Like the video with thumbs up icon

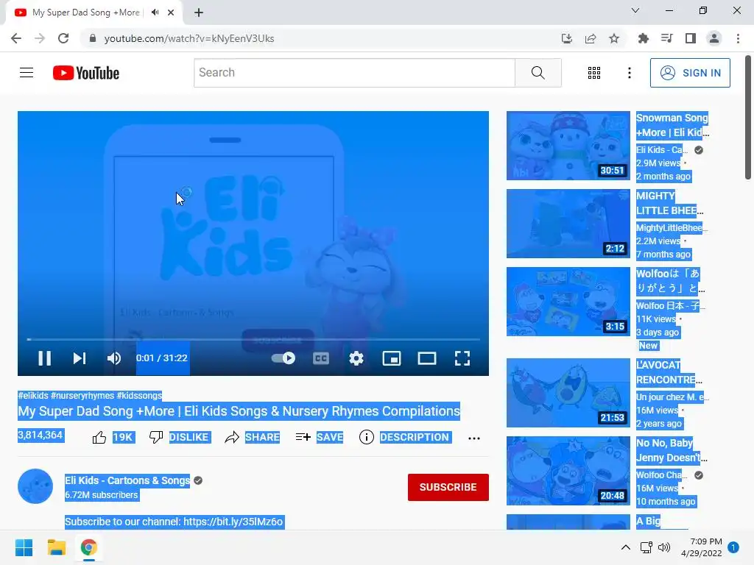(99, 437)
